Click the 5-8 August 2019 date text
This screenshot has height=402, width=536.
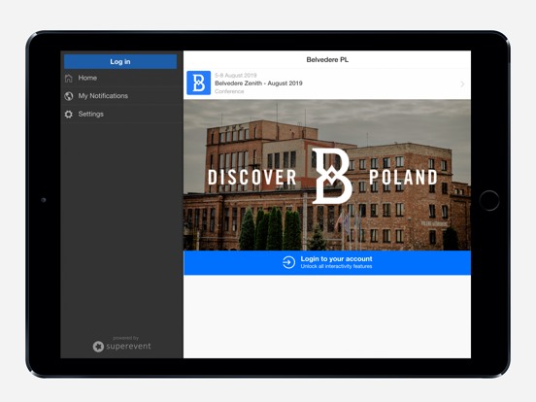click(x=236, y=75)
